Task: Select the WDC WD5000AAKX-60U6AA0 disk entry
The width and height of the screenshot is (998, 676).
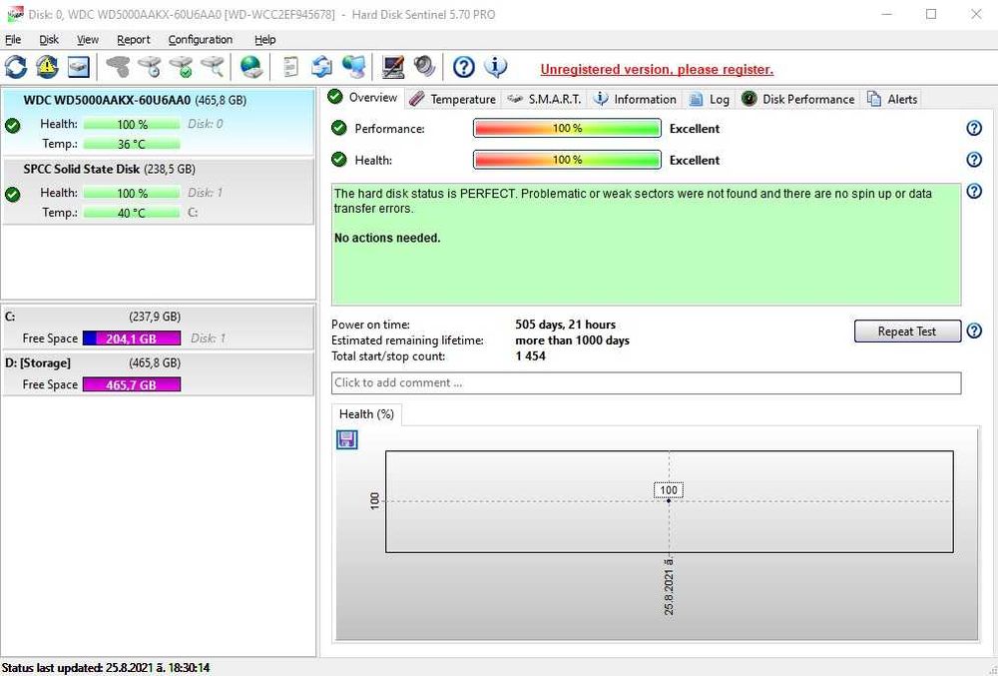Action: pyautogui.click(x=158, y=122)
